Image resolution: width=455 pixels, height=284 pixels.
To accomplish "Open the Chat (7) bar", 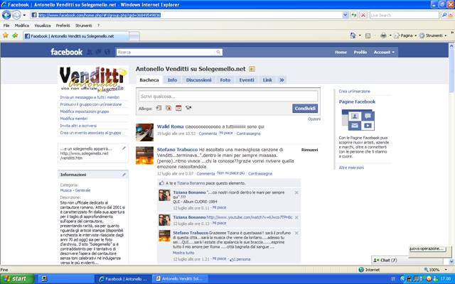I will pyautogui.click(x=407, y=260).
